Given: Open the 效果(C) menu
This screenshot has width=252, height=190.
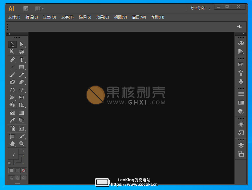Looking at the screenshot, I should 103,17.
